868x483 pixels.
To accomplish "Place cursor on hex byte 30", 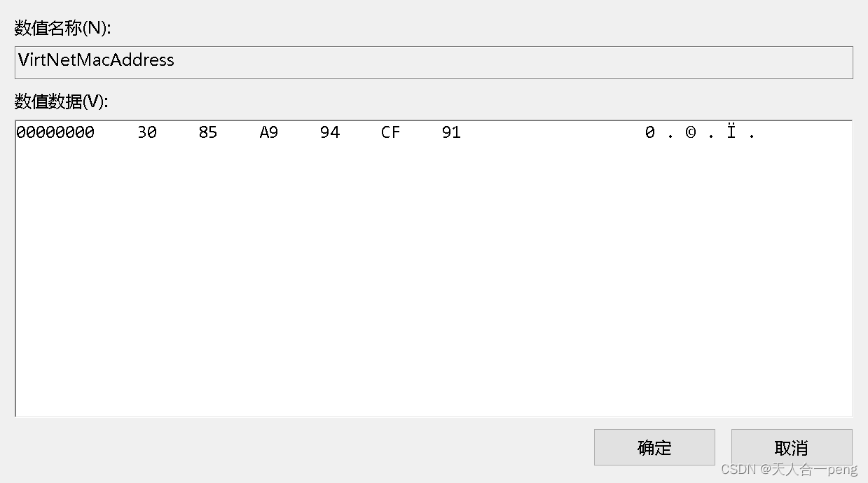I will point(147,132).
